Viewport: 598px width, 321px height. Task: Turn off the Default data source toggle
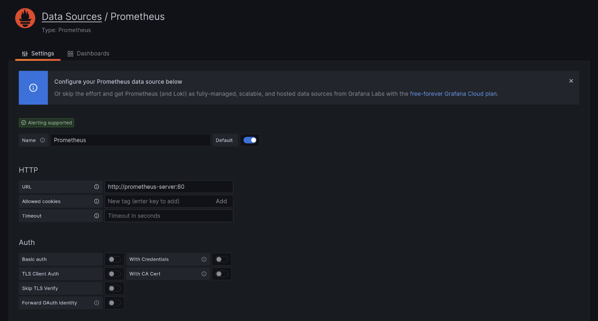tap(250, 140)
